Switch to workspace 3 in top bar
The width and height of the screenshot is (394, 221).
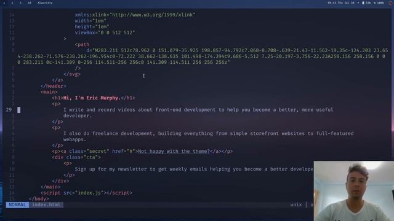[20, 2]
